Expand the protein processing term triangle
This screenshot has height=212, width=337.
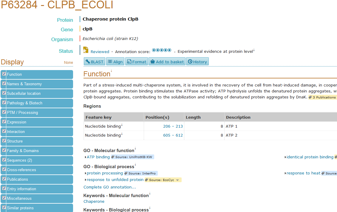point(86,173)
